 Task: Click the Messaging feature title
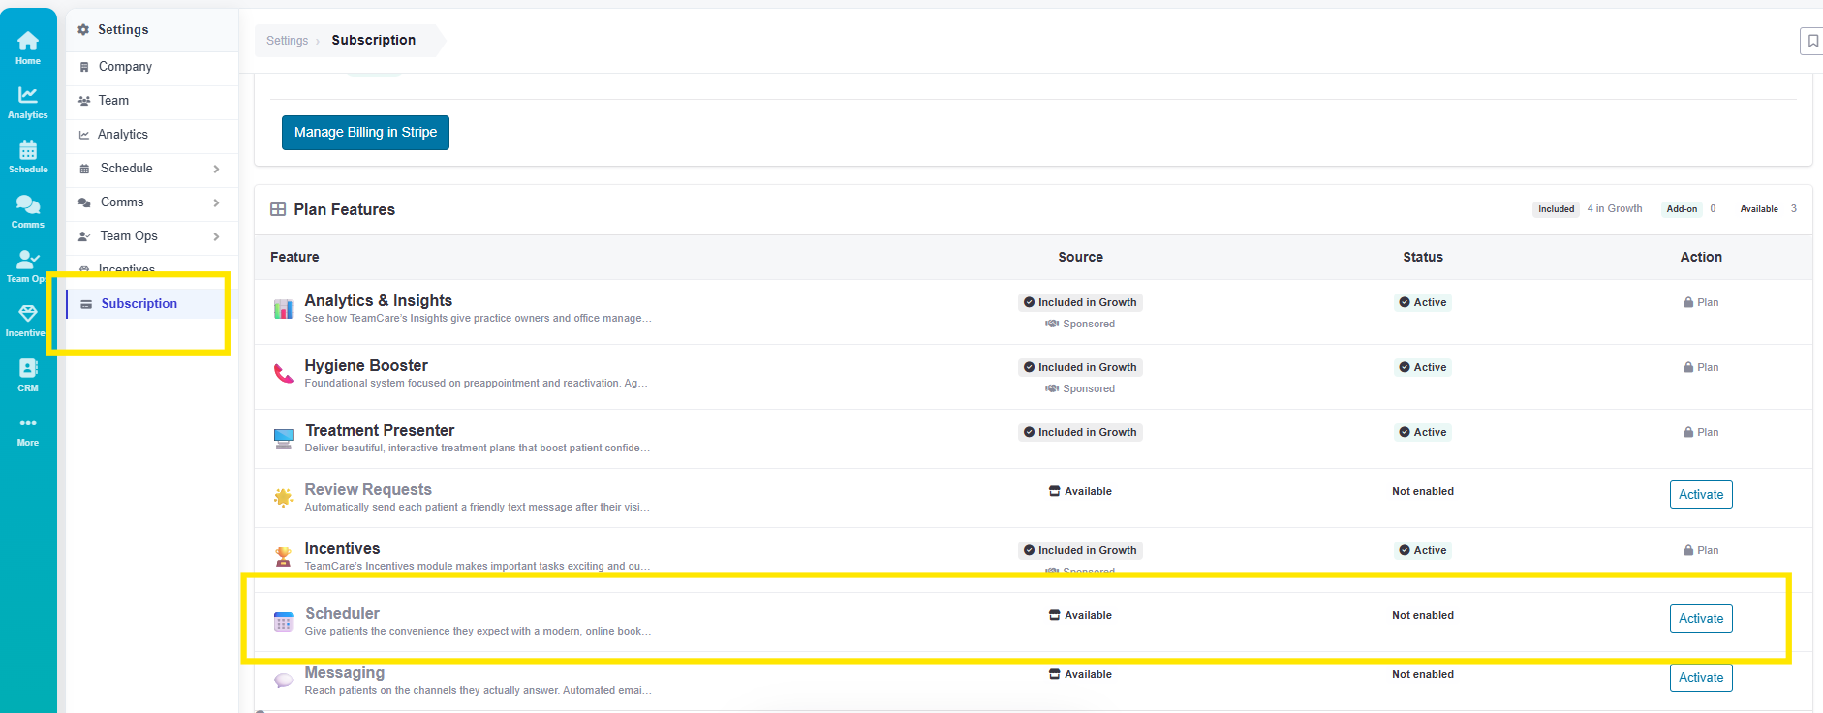(x=345, y=673)
